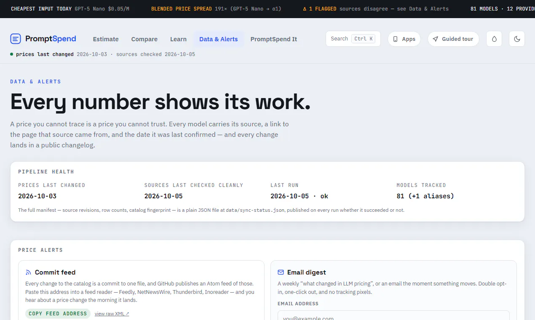Click the 81 MODELS ticker entry
Viewport: 535px width, 320px height.
coord(503,9)
